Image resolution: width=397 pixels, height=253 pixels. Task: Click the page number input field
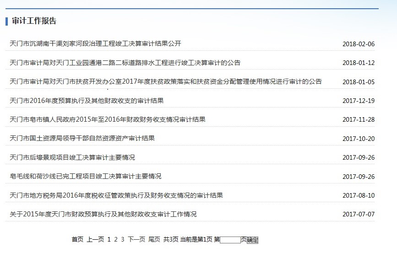pyautogui.click(x=230, y=240)
